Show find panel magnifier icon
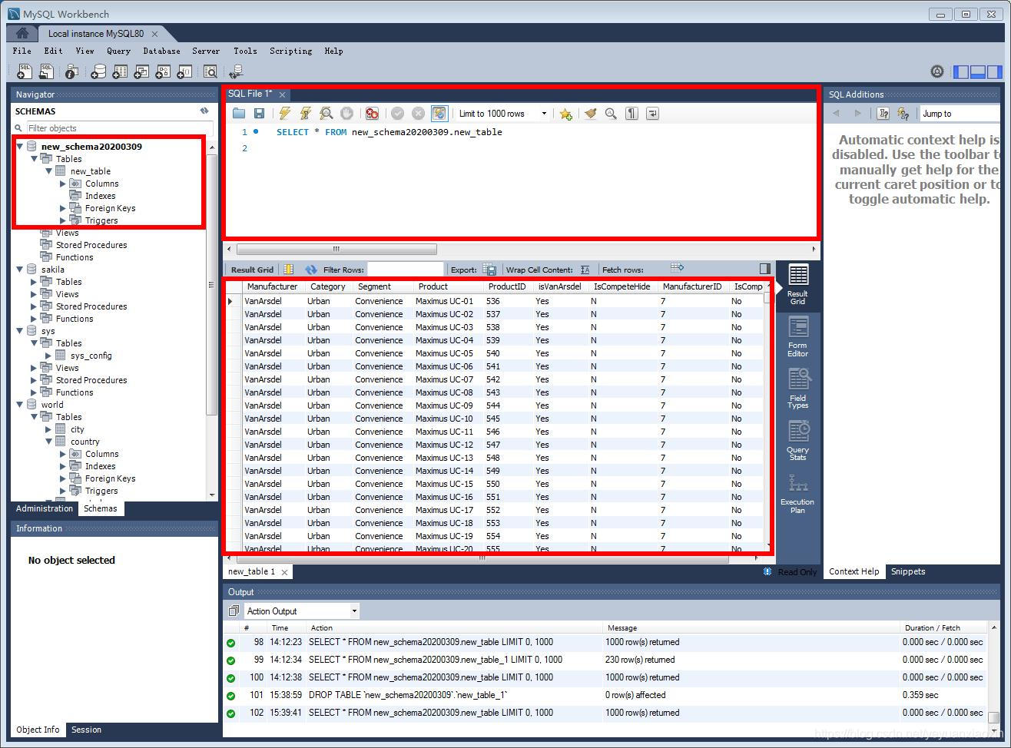This screenshot has width=1011, height=748. click(611, 114)
